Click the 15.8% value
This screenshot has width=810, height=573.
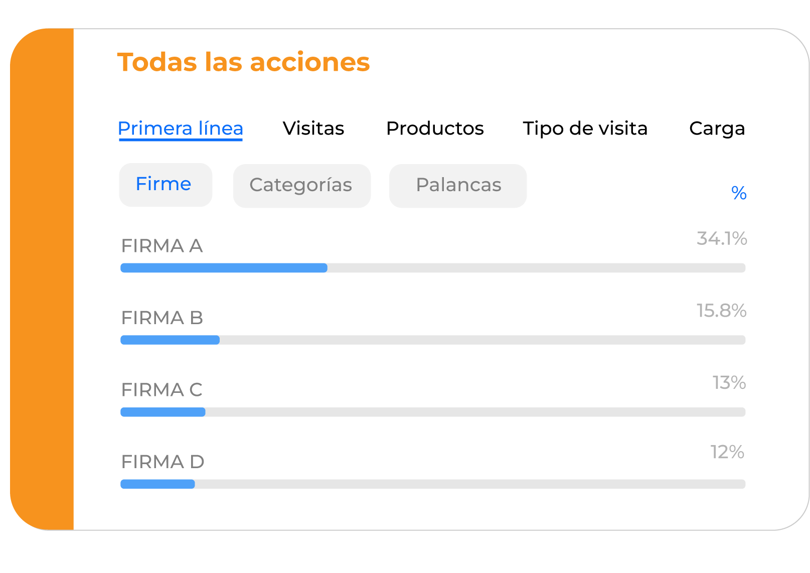point(722,311)
